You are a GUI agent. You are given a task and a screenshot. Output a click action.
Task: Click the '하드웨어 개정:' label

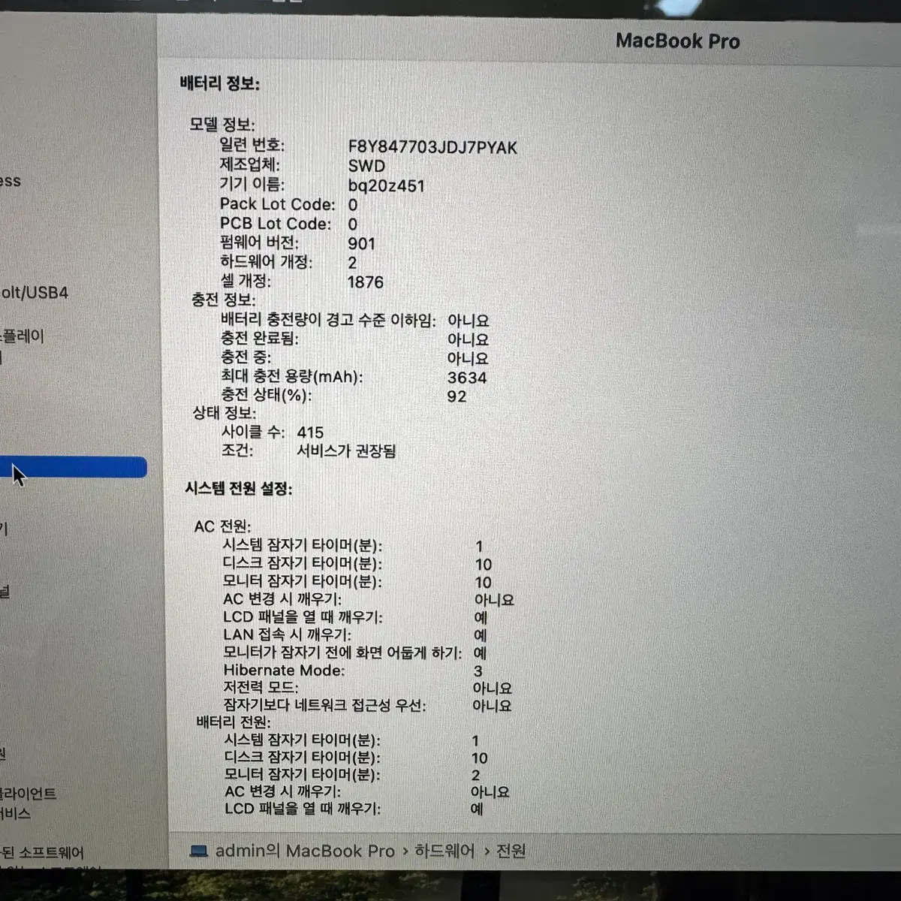pos(266,262)
